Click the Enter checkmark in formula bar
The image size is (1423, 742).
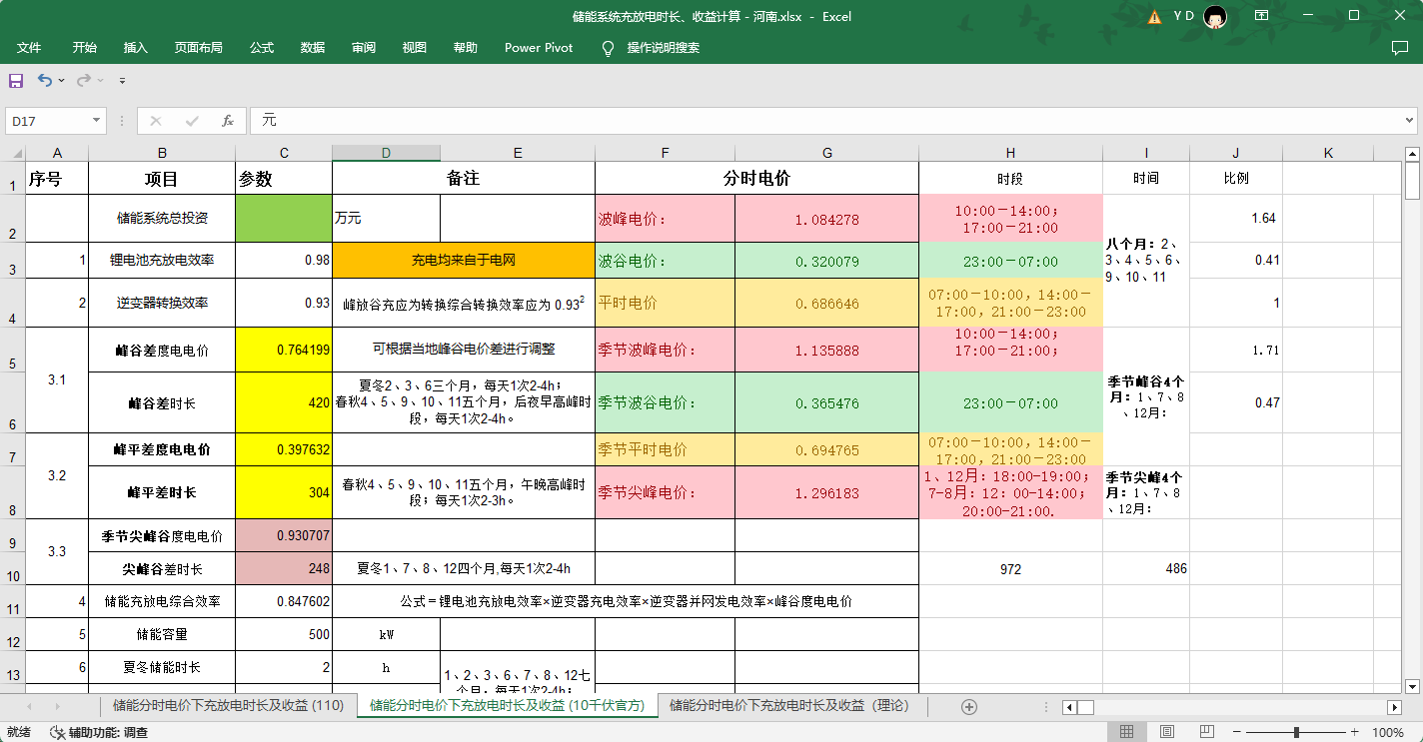point(192,121)
